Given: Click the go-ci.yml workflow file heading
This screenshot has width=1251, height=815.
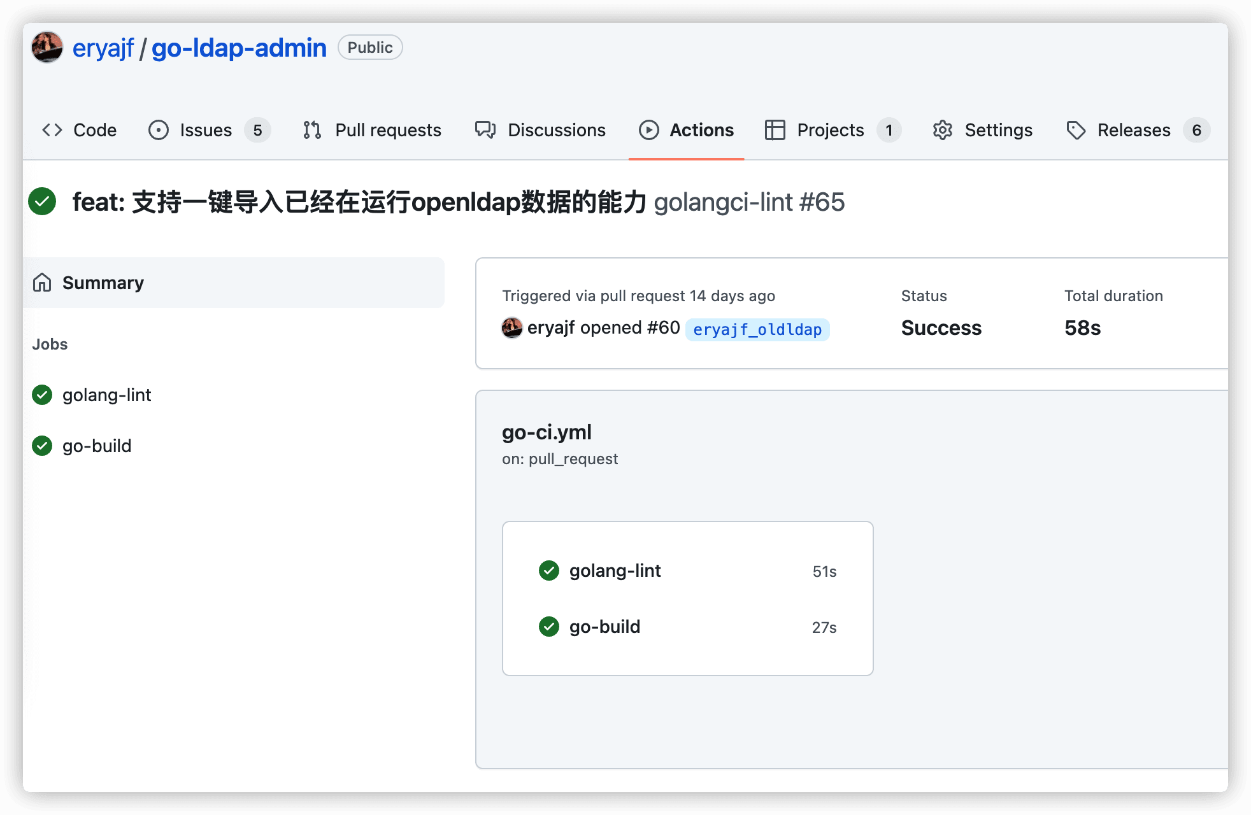Looking at the screenshot, I should [547, 432].
